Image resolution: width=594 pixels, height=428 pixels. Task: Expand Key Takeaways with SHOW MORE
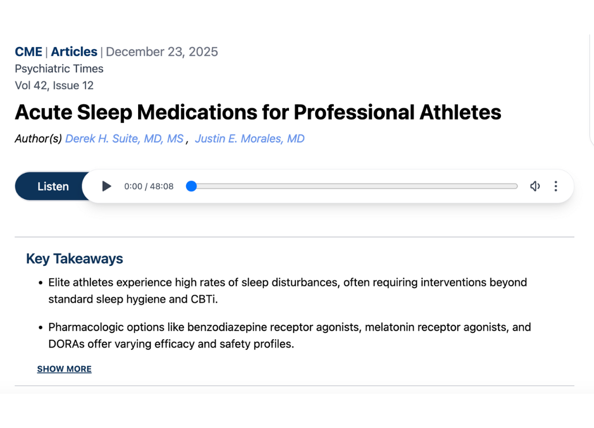64,369
